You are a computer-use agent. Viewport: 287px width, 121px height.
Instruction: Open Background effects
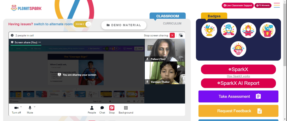pyautogui.click(x=126, y=110)
